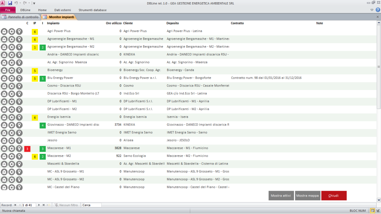This screenshot has width=381, height=214.
Task: Click the Mostra mappa button
Action: 307,195
